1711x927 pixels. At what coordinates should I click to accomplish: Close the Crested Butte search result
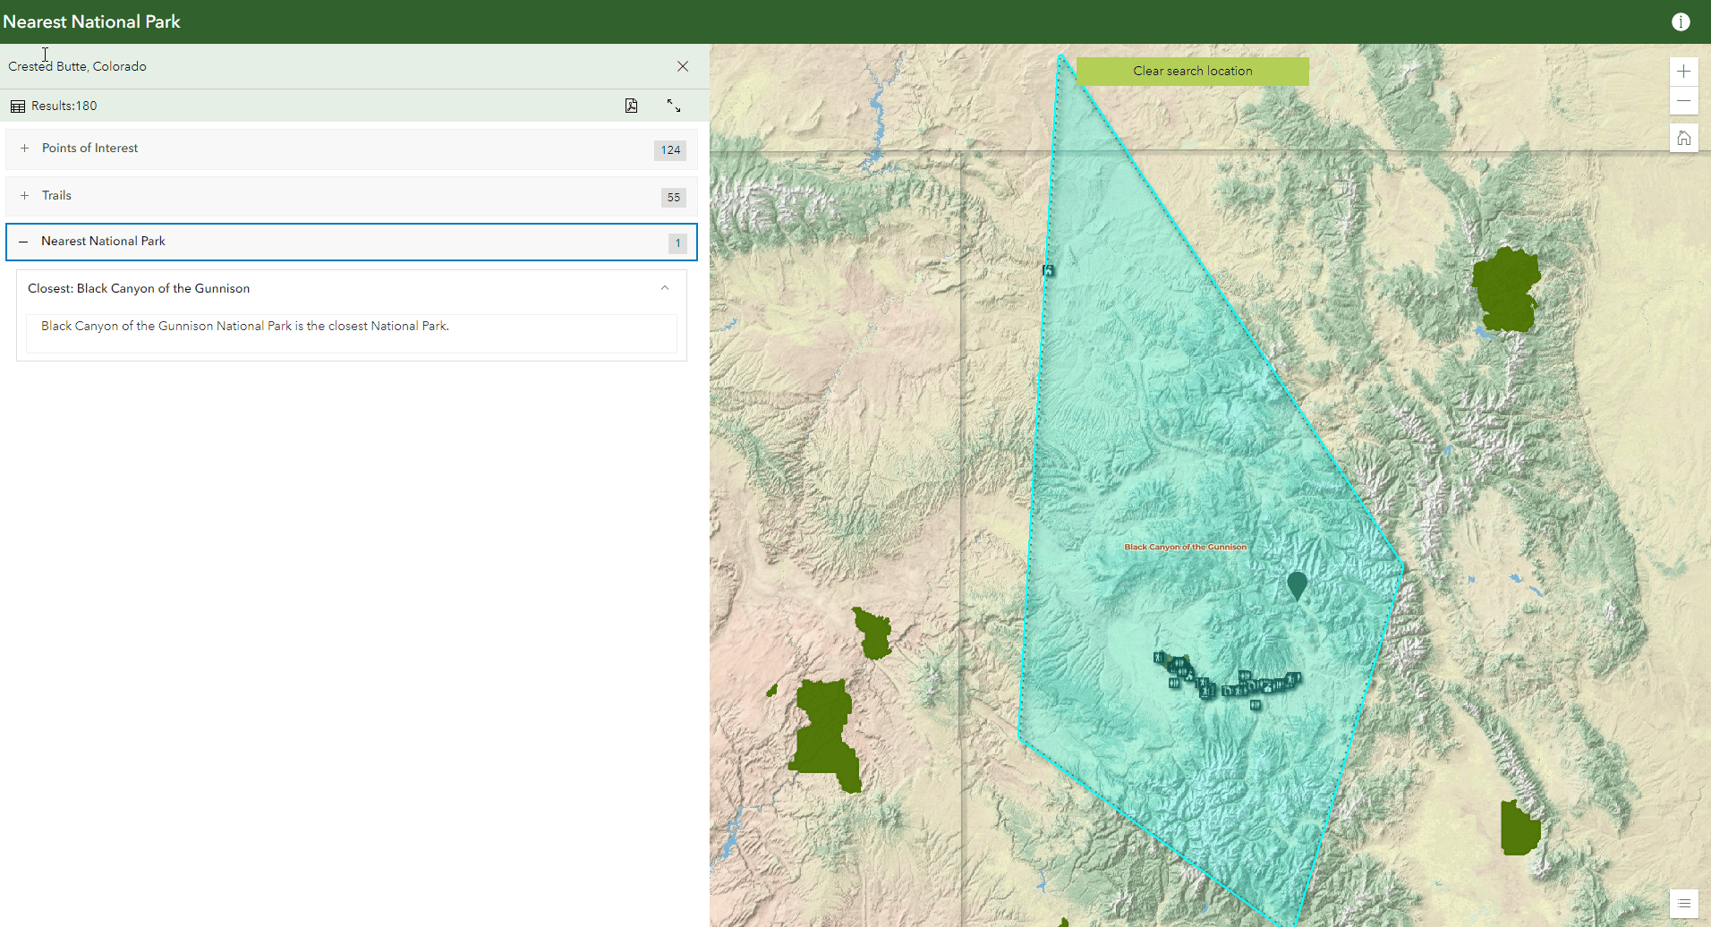(682, 65)
